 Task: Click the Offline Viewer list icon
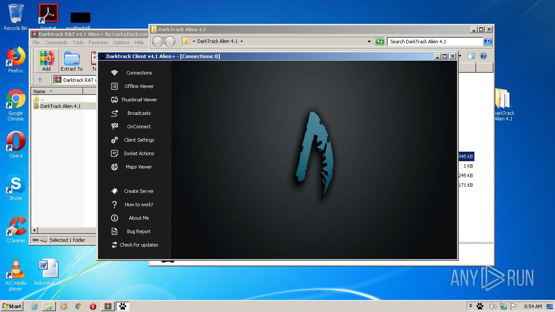click(x=114, y=86)
